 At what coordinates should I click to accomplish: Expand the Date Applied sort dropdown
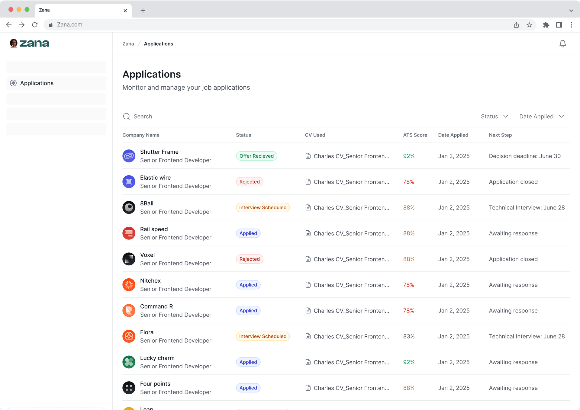[541, 117]
